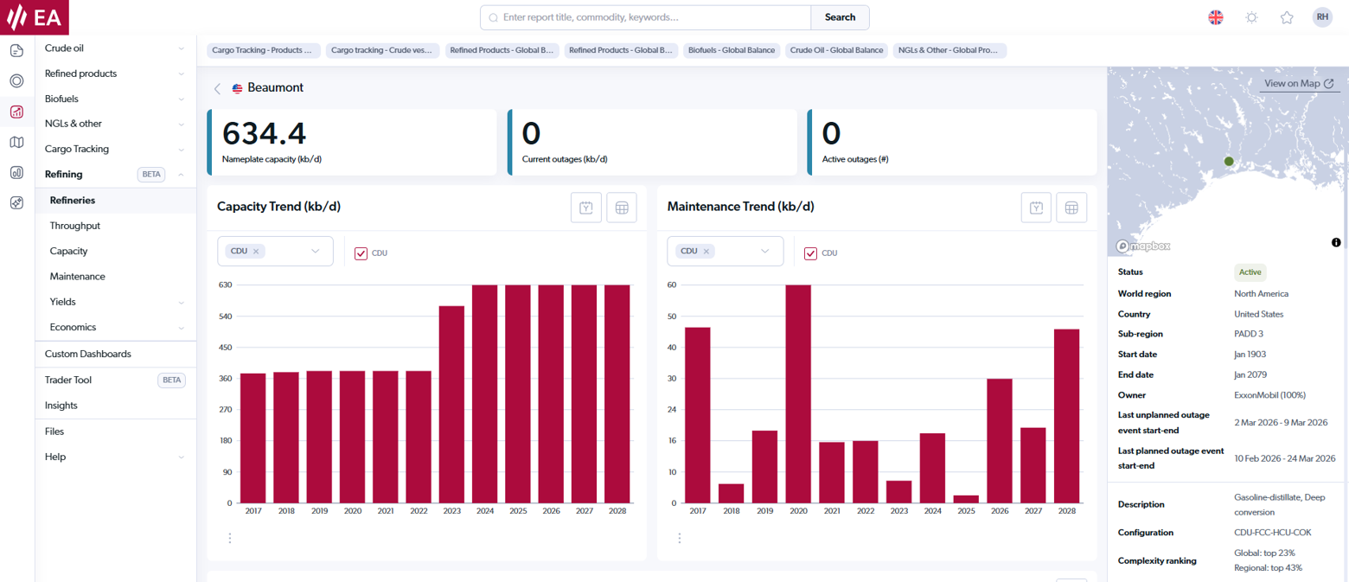The width and height of the screenshot is (1349, 582).
Task: Open the table view icon for Maintenance Trend
Action: pyautogui.click(x=1071, y=208)
